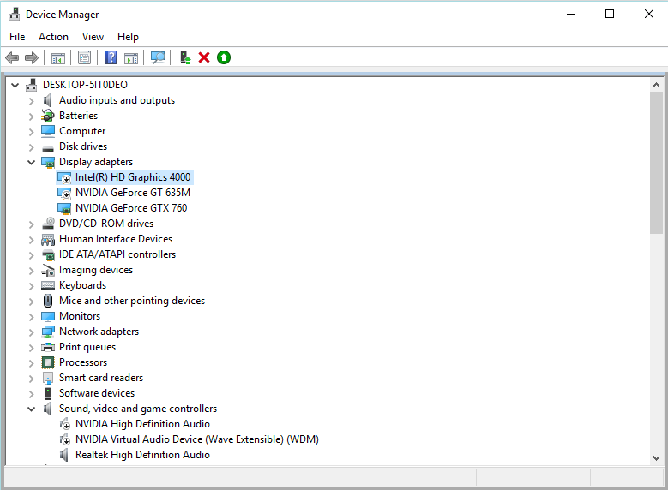Click the Keyboards category icon

[48, 285]
